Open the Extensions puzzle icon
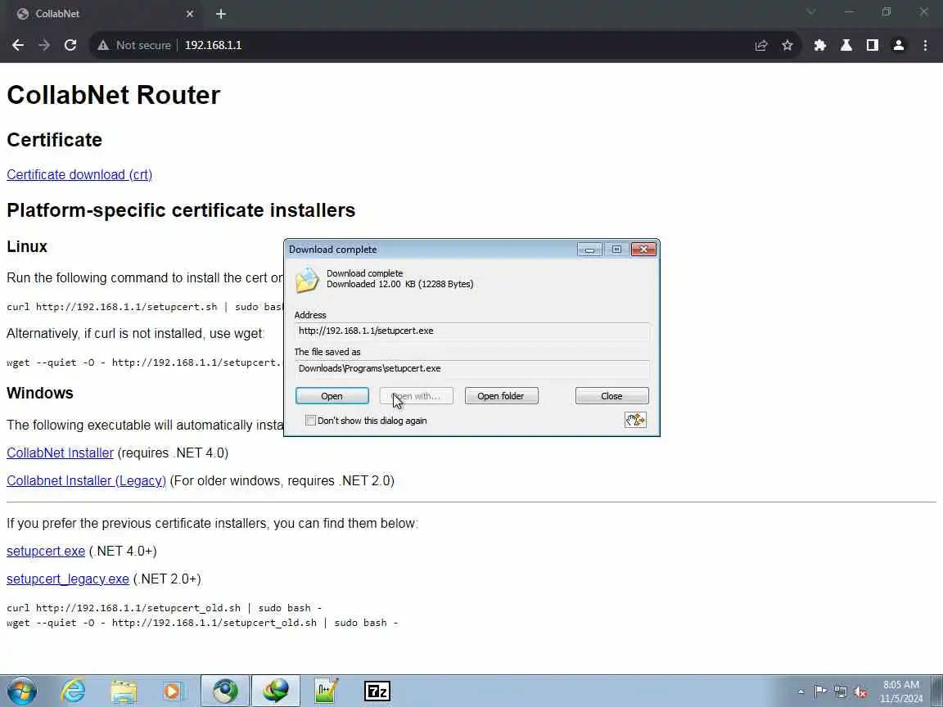Screen dimensions: 943x707 coord(819,45)
